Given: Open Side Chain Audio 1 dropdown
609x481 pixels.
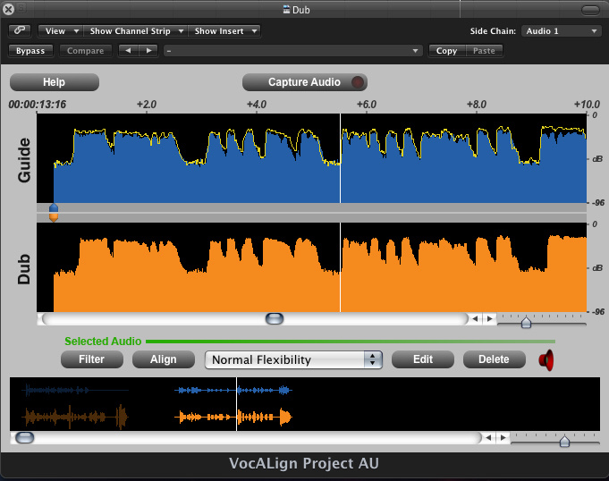Looking at the screenshot, I should (x=560, y=30).
